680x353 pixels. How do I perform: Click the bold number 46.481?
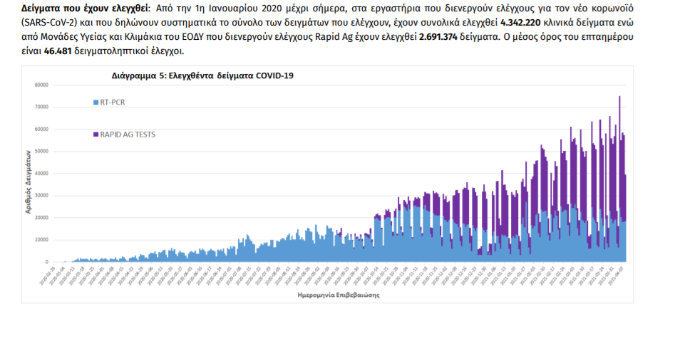(x=59, y=53)
